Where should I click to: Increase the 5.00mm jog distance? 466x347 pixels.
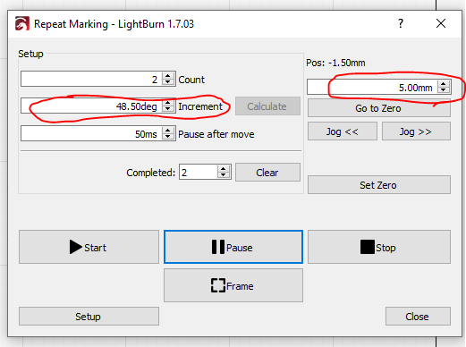(444, 84)
